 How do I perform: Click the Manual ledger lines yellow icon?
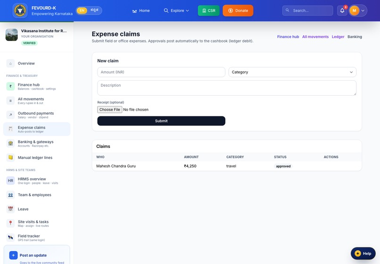10,157
